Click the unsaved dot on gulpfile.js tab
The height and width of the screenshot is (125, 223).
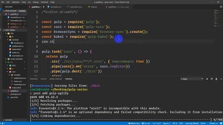tap(44, 7)
